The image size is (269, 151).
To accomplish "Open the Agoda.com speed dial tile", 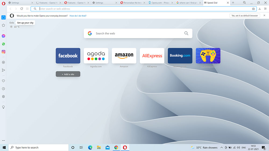I will [96, 56].
